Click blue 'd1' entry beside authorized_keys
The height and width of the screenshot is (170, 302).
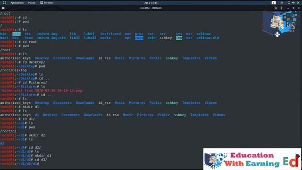click(x=37, y=115)
